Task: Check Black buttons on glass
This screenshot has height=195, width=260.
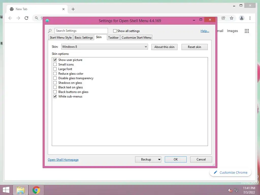Action: (55, 92)
